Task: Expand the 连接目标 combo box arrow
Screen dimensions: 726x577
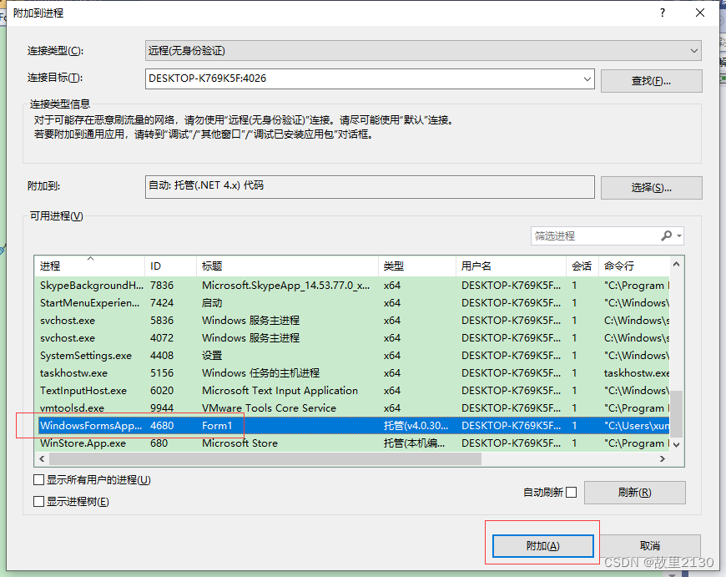Action: click(587, 78)
